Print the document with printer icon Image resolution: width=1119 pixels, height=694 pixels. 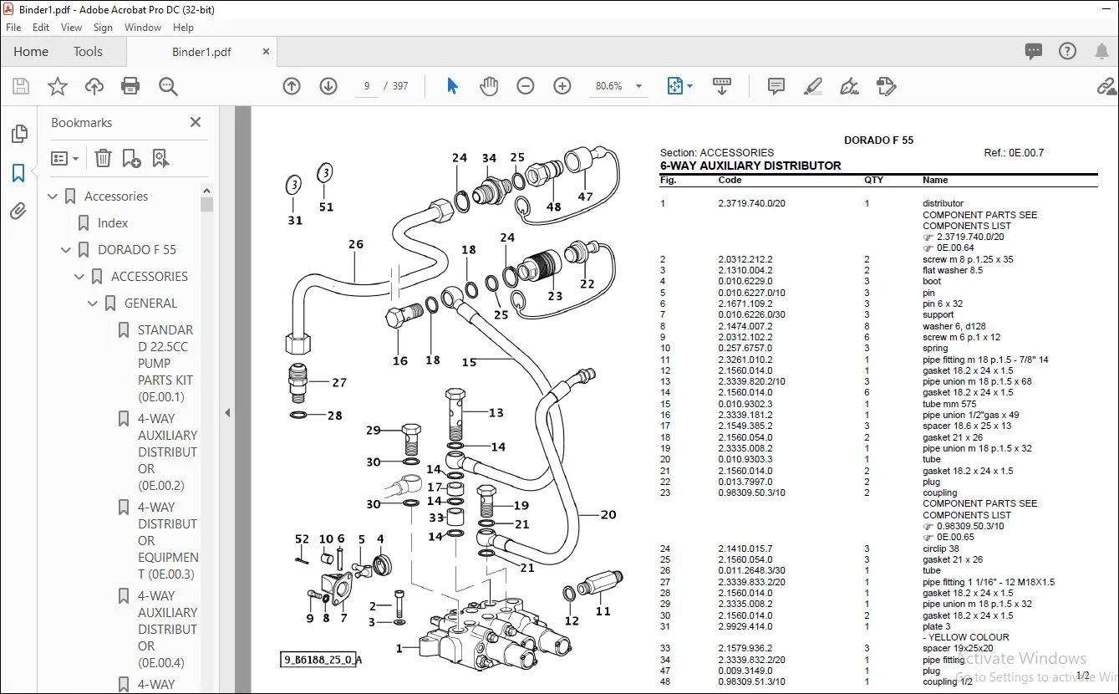(x=130, y=86)
